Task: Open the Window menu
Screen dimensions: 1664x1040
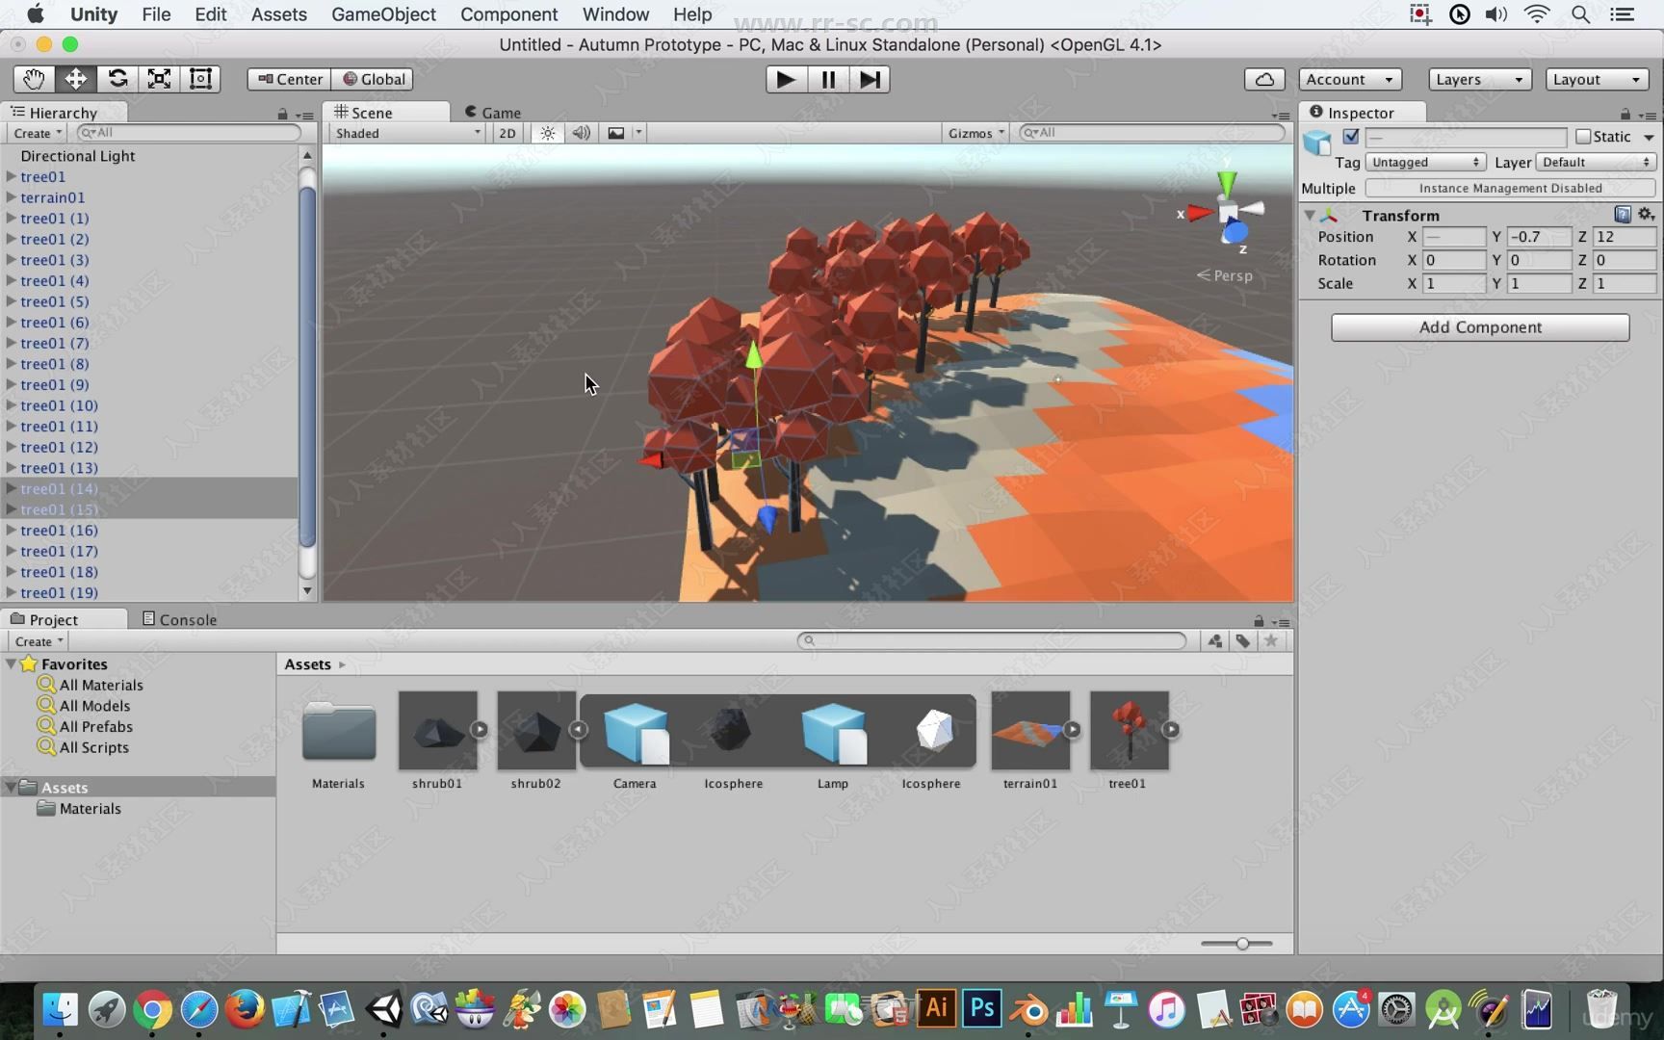Action: coord(615,14)
